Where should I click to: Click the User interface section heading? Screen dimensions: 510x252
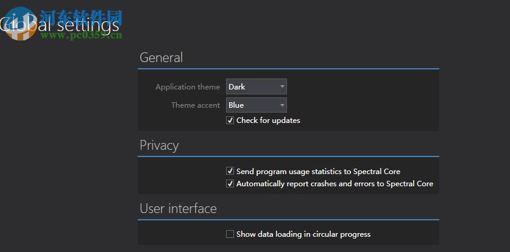pyautogui.click(x=179, y=209)
